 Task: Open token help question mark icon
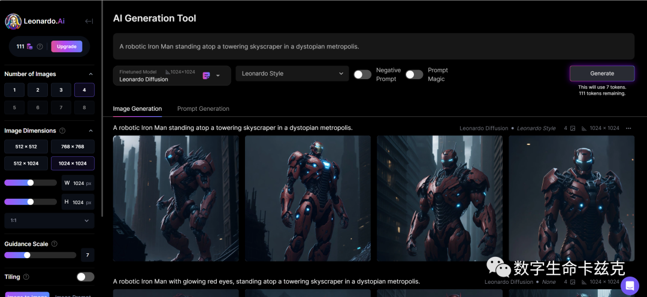click(40, 47)
